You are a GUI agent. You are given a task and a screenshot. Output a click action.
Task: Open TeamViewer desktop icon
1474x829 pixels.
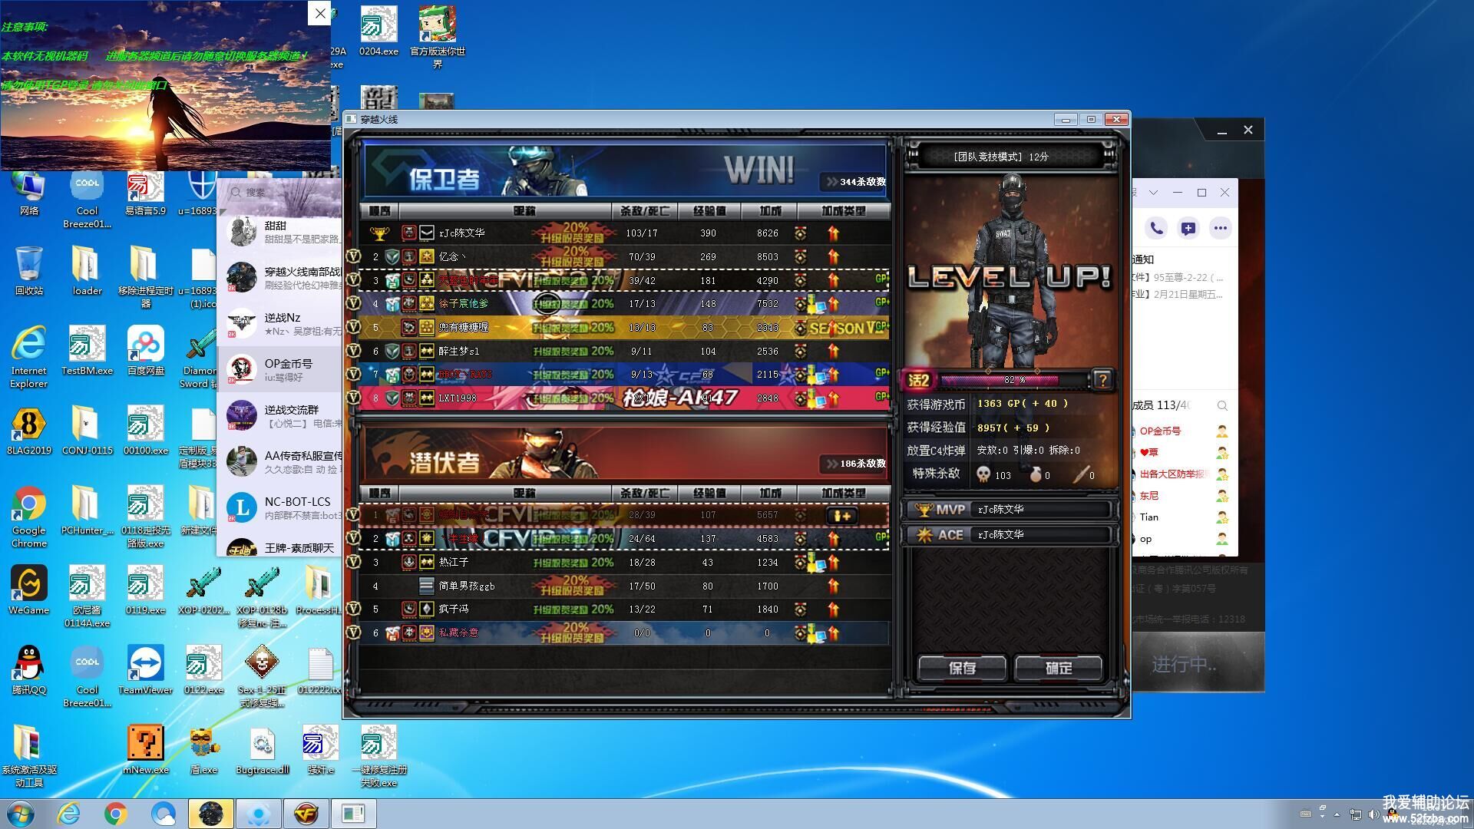pos(146,670)
